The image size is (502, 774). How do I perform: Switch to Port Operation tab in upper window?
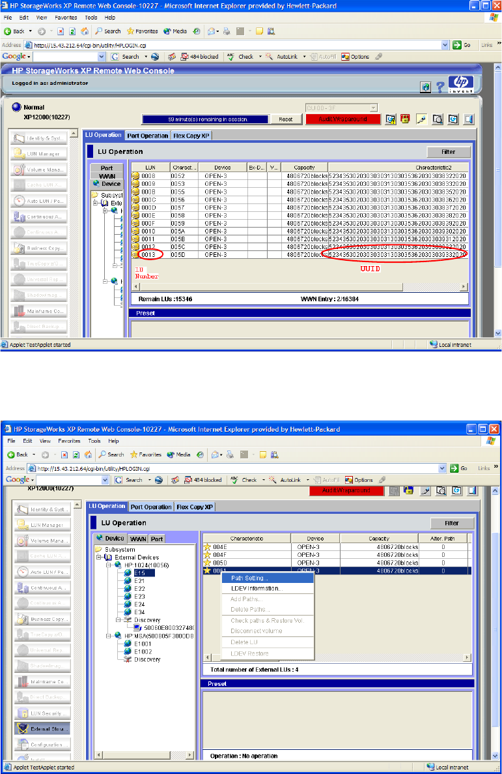(147, 136)
